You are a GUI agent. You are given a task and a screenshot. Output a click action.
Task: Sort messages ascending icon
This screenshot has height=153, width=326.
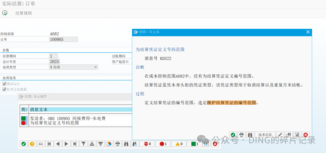pyautogui.click(x=92, y=143)
